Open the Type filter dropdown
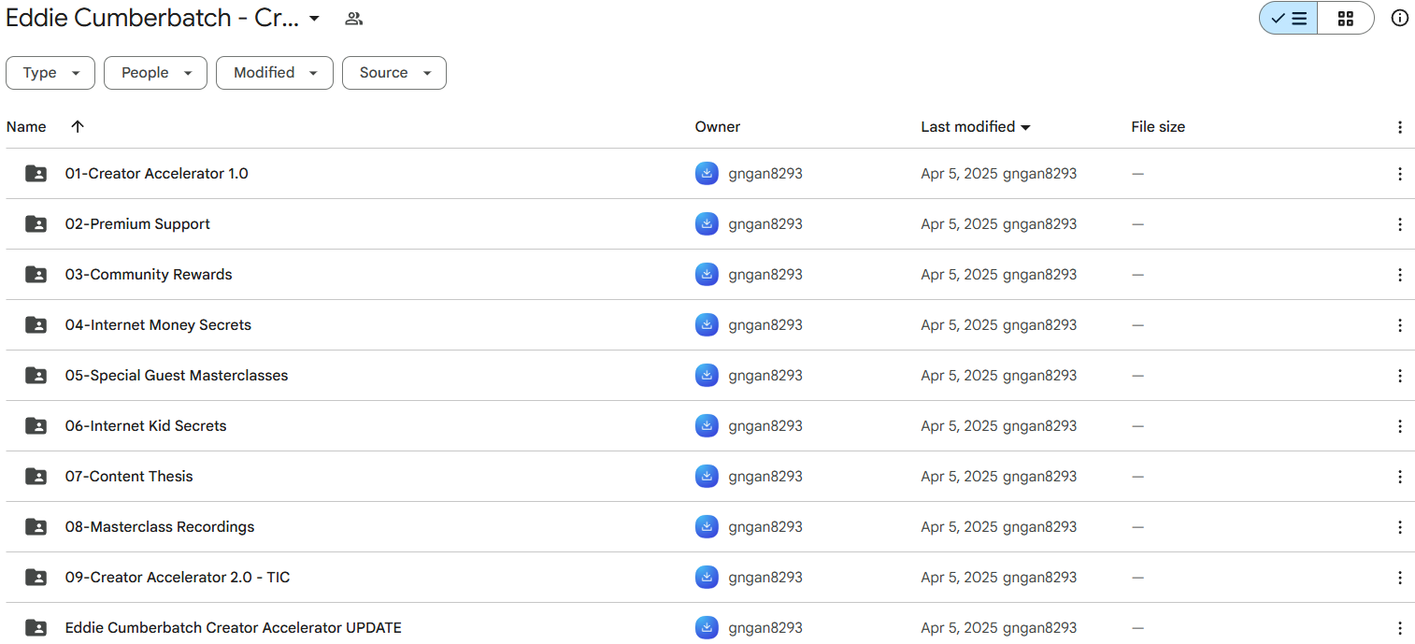 point(50,73)
